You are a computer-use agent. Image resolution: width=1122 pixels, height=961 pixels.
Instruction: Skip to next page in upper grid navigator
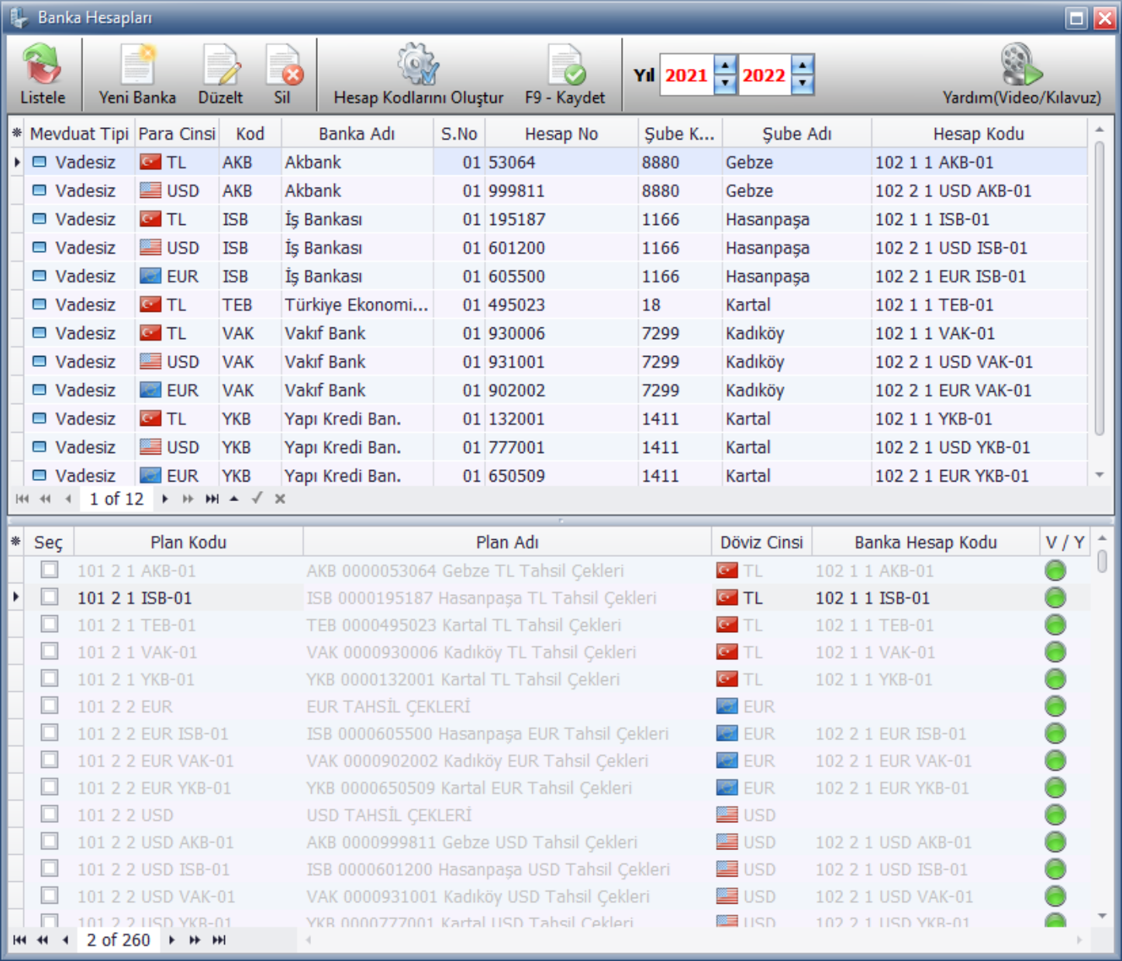click(188, 499)
